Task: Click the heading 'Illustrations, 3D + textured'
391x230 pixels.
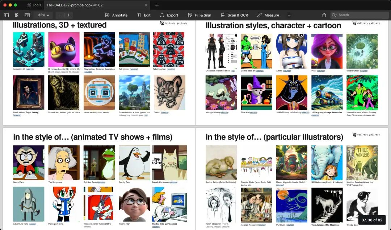Action: point(60,25)
